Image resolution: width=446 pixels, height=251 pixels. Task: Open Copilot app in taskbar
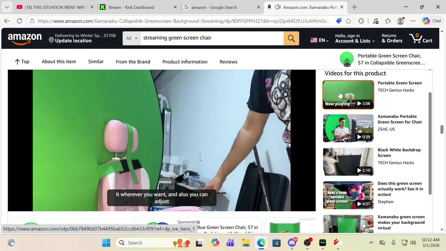point(215,243)
